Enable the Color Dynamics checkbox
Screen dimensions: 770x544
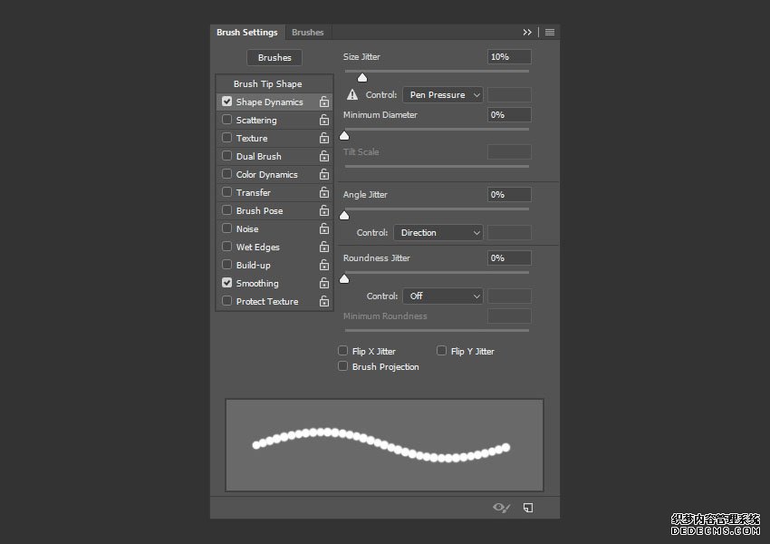pyautogui.click(x=226, y=174)
